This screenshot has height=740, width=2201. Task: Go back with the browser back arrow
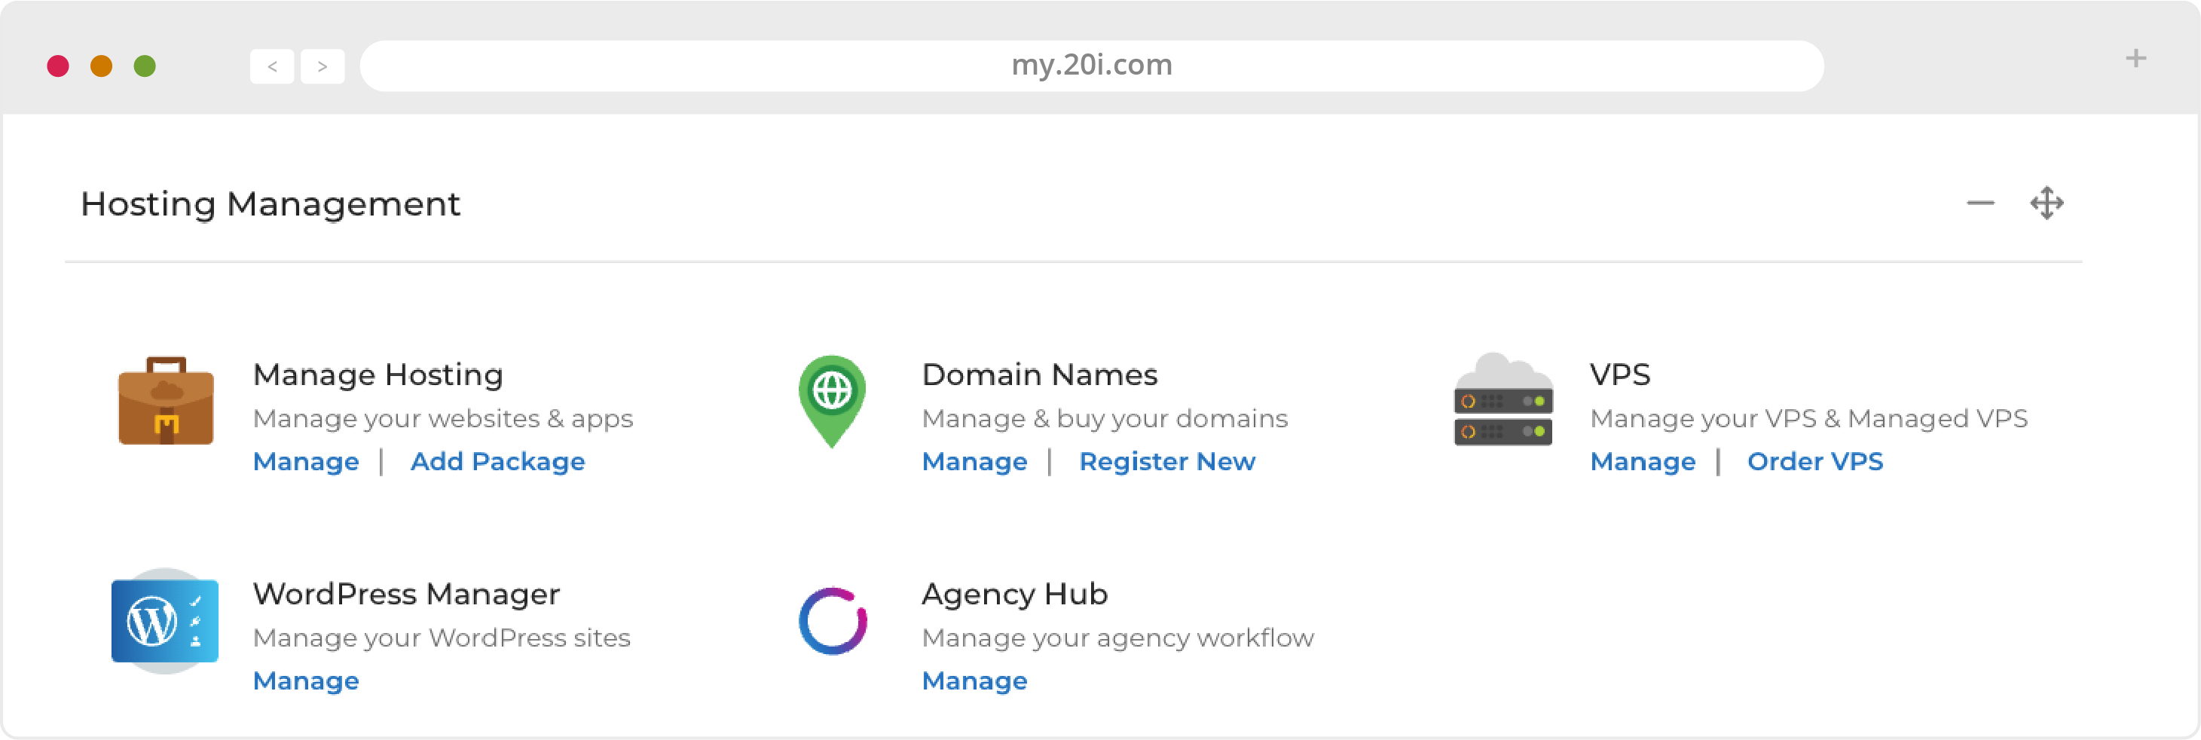[272, 66]
